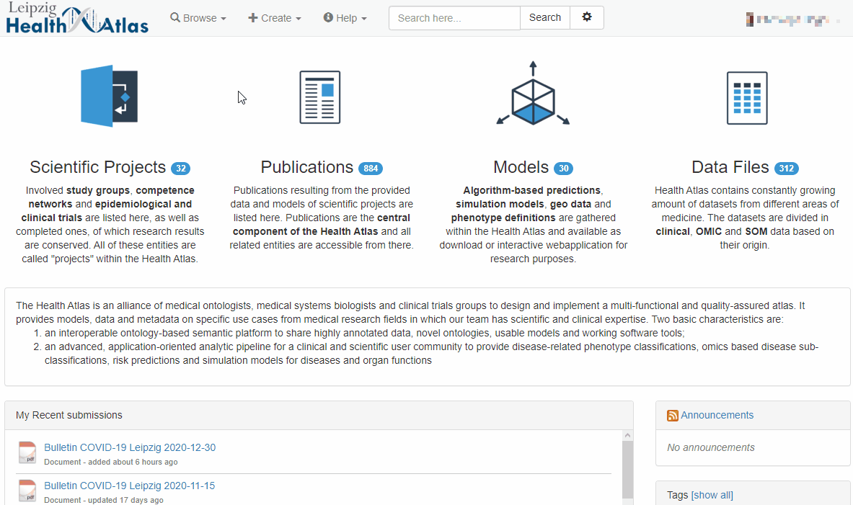Viewport: 853px width, 505px height.
Task: Click PDF icon for Bulletin 2020-12-30
Action: pyautogui.click(x=27, y=453)
